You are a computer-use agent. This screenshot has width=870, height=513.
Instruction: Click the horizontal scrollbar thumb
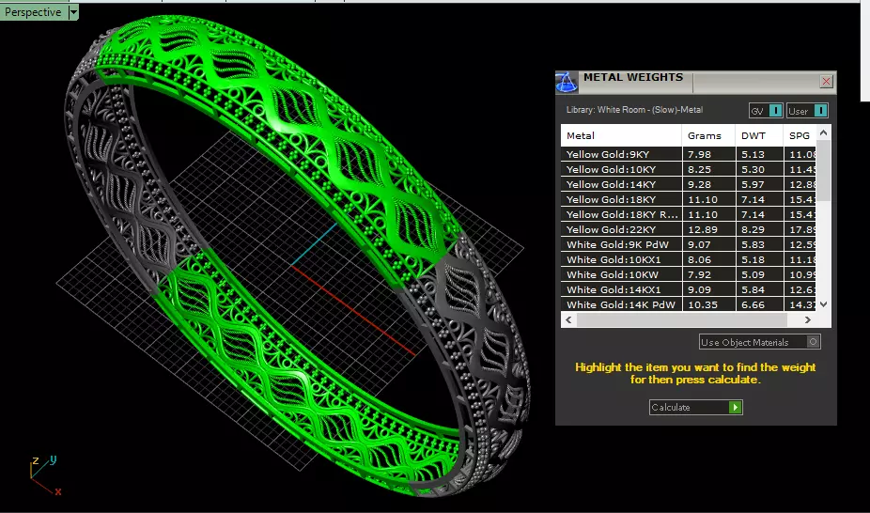coord(682,319)
